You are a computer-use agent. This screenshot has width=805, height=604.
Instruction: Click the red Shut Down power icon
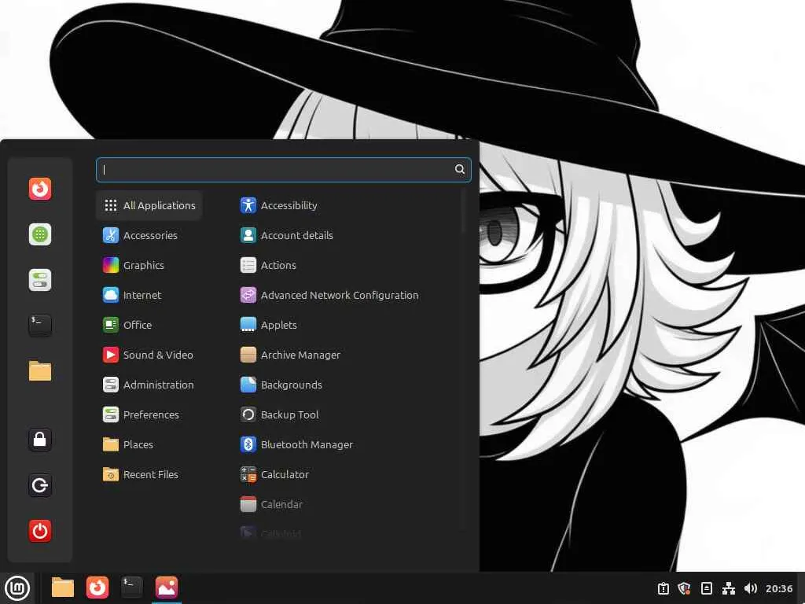[40, 531]
